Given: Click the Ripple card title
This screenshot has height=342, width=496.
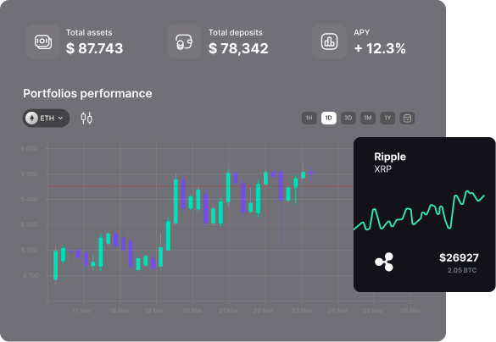Looking at the screenshot, I should coord(390,157).
